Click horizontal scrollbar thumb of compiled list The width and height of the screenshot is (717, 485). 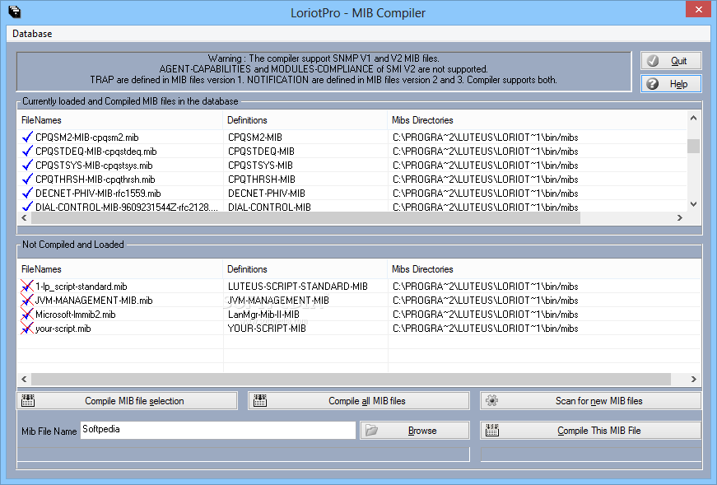[x=305, y=218]
